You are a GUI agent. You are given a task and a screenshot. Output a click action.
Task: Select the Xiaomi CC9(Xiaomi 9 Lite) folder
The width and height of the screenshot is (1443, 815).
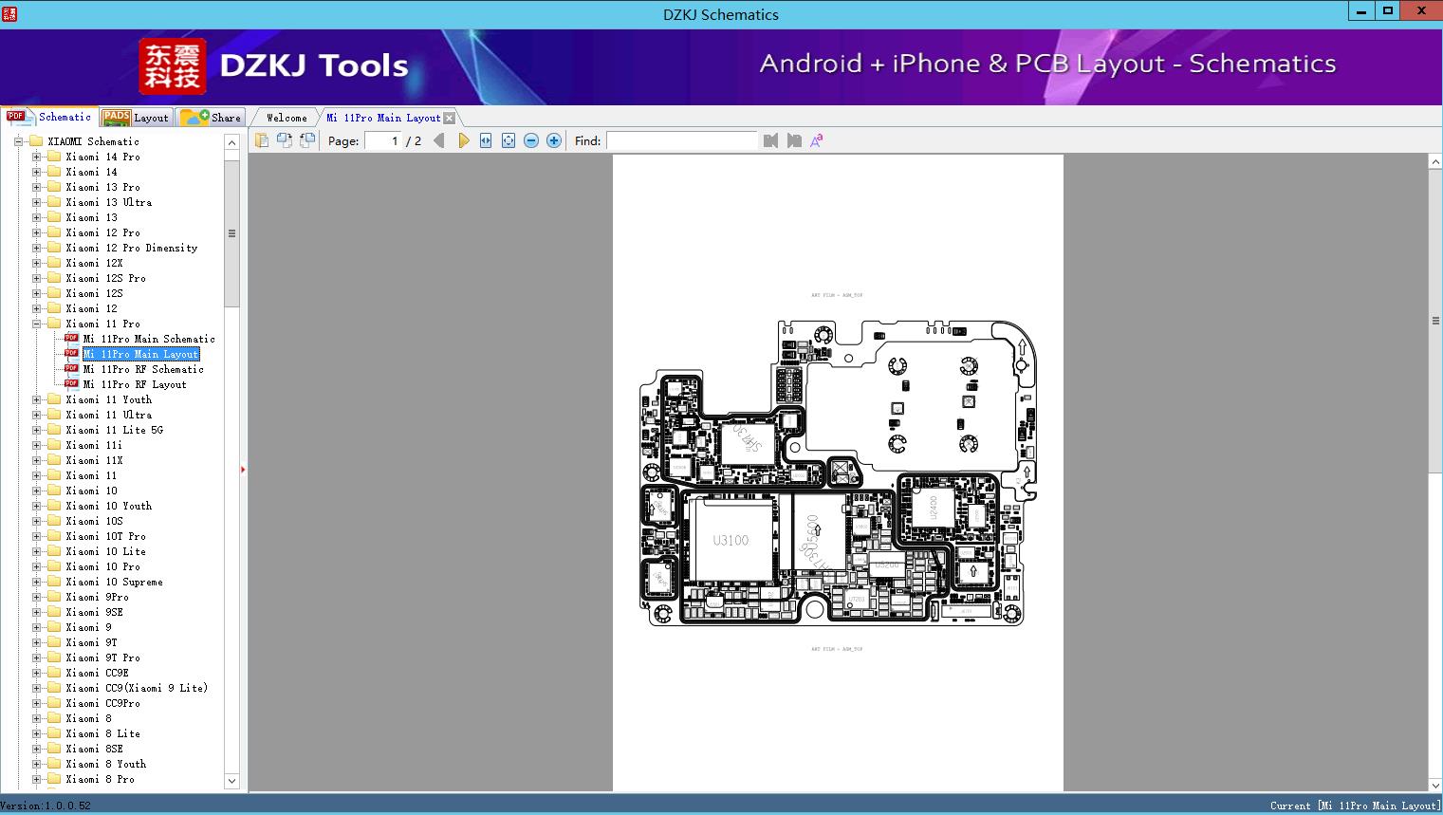[138, 688]
